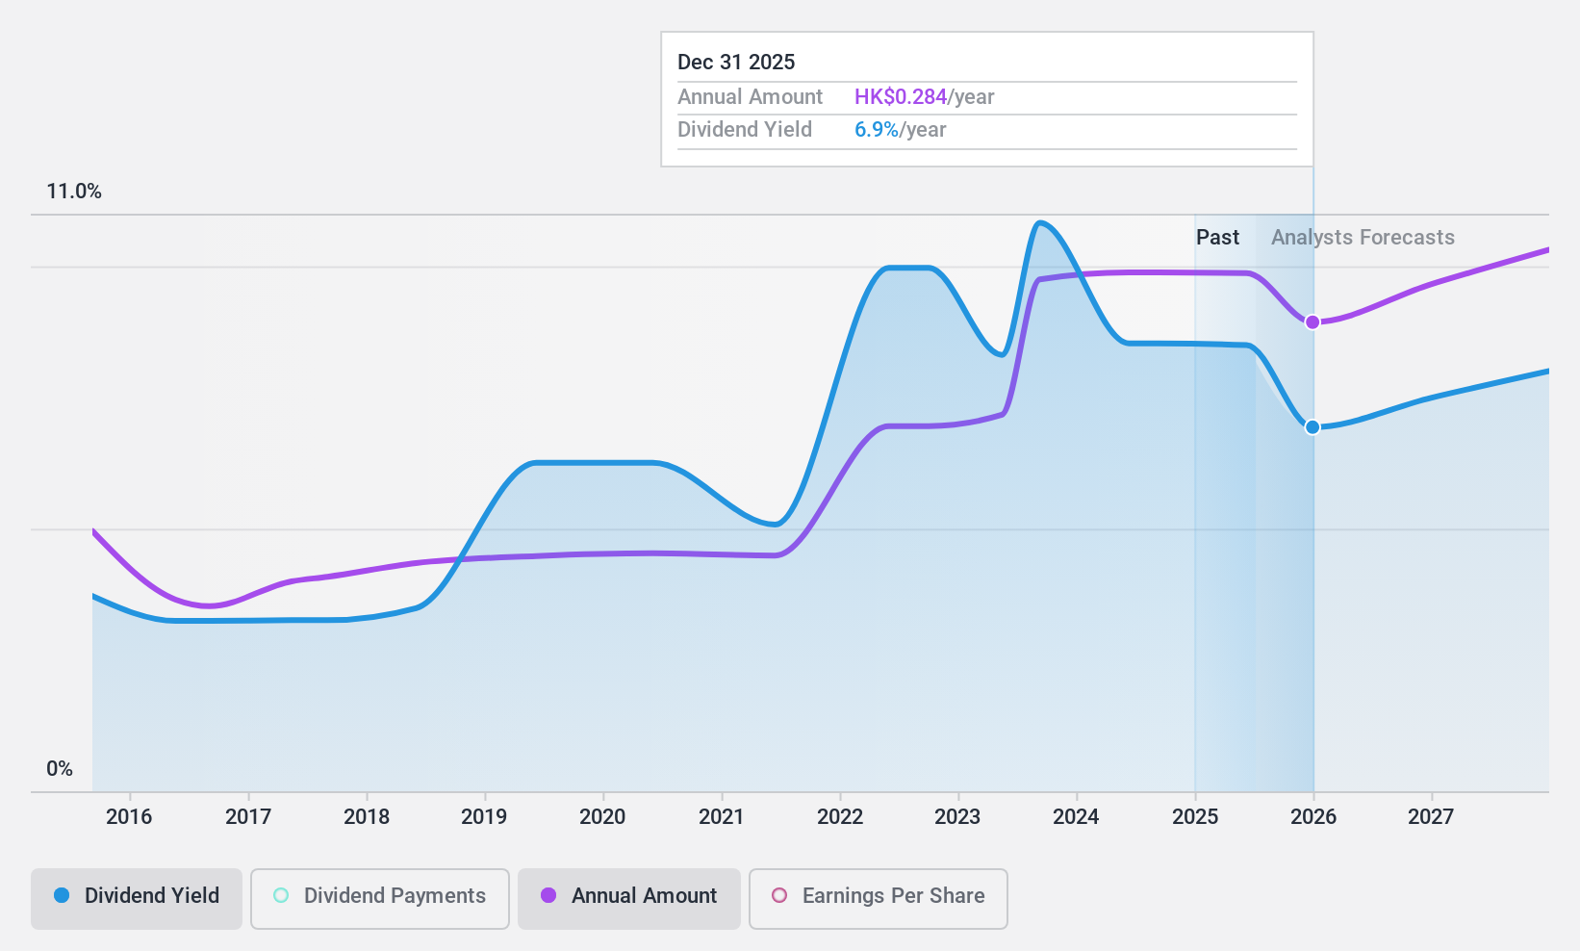This screenshot has width=1580, height=951.
Task: Click the 2027 axis label
Action: pyautogui.click(x=1431, y=817)
